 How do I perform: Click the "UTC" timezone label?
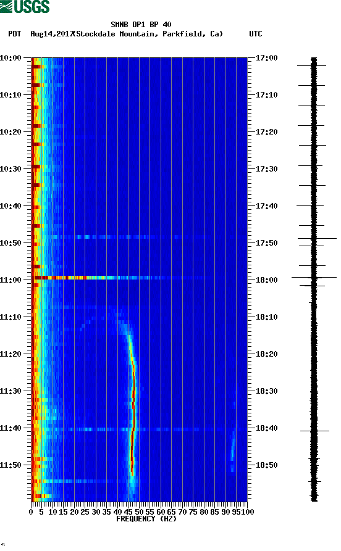point(256,34)
